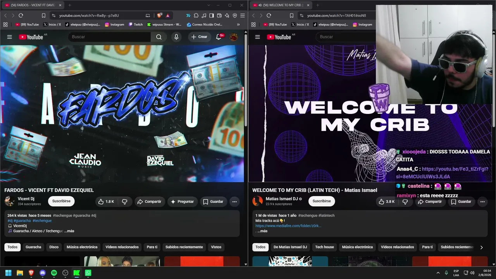Open Brave Wallet icon in left browser toolbar
The image size is (496, 279).
(219, 15)
